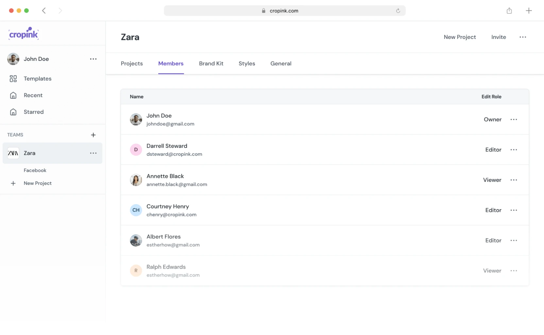Viewport: 544px width, 335px height.
Task: View Starred items in the sidebar
Action: pos(33,112)
